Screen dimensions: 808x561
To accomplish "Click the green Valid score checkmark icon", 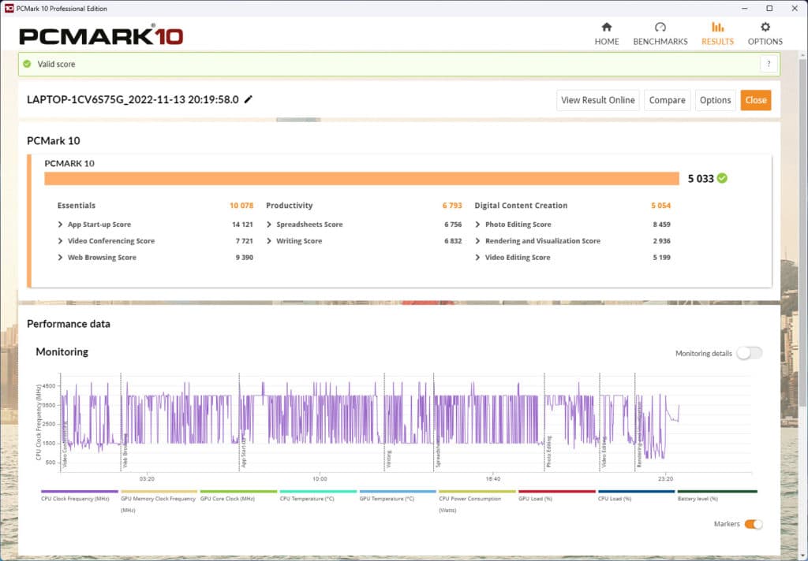I will (x=27, y=64).
